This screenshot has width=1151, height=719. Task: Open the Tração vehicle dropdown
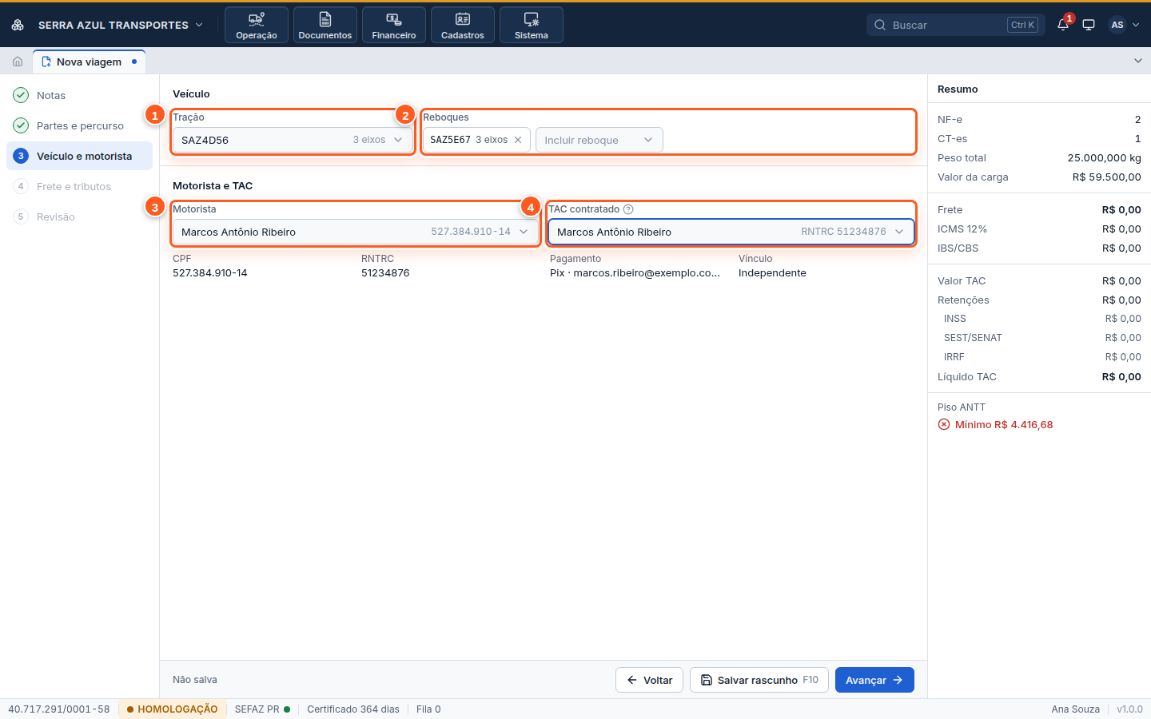pyautogui.click(x=293, y=140)
